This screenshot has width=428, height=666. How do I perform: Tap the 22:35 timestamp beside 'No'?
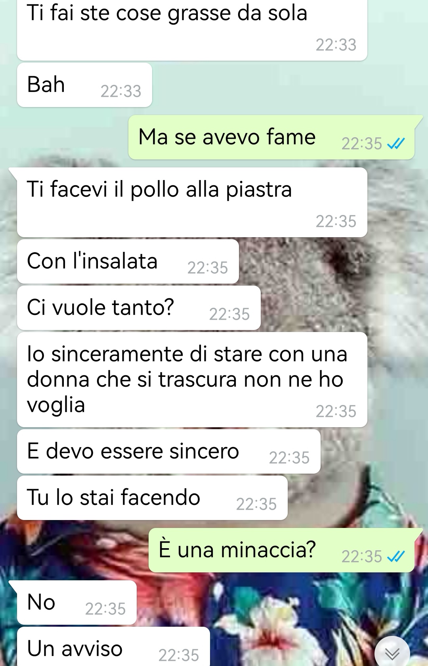105,609
